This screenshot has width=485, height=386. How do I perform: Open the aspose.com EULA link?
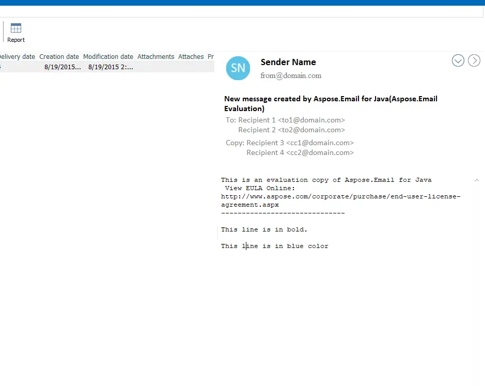click(340, 196)
